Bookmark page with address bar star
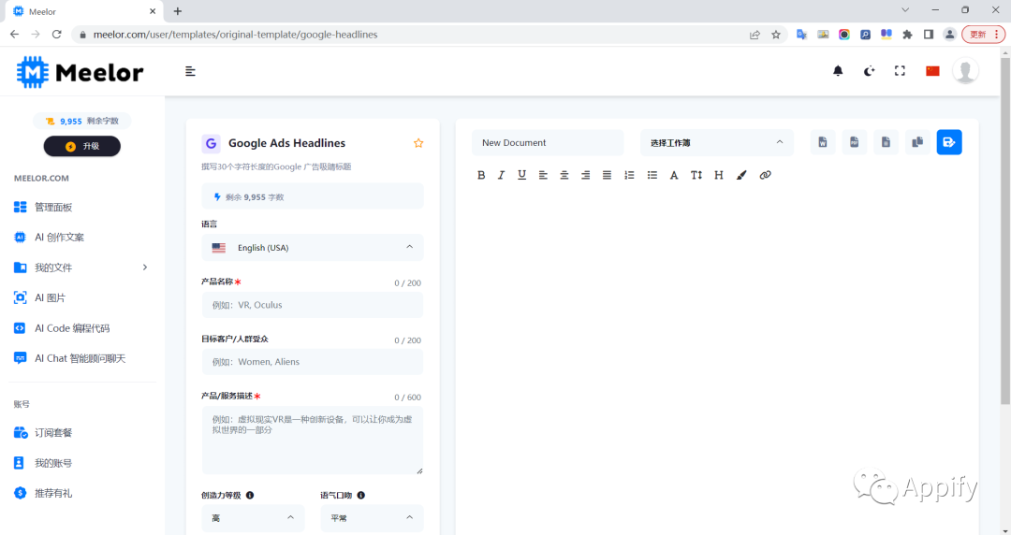The height and width of the screenshot is (535, 1011). (776, 35)
